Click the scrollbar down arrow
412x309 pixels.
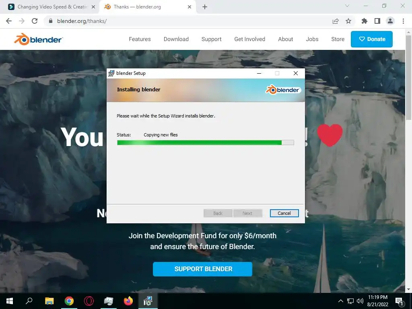tap(408, 289)
